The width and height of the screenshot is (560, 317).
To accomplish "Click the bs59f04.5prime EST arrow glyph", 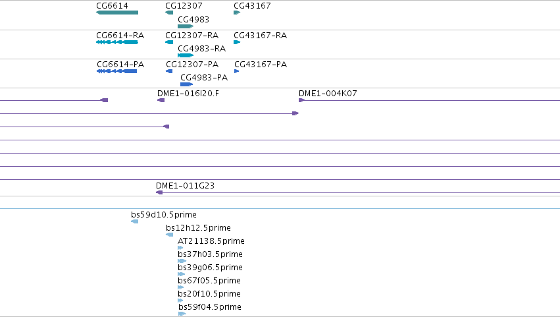I will (182, 314).
